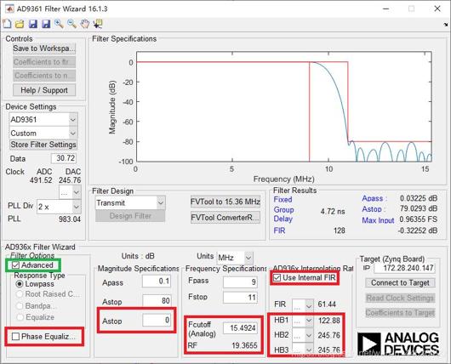Click the FVTool ConverterR... button
The image size is (451, 364).
(225, 218)
